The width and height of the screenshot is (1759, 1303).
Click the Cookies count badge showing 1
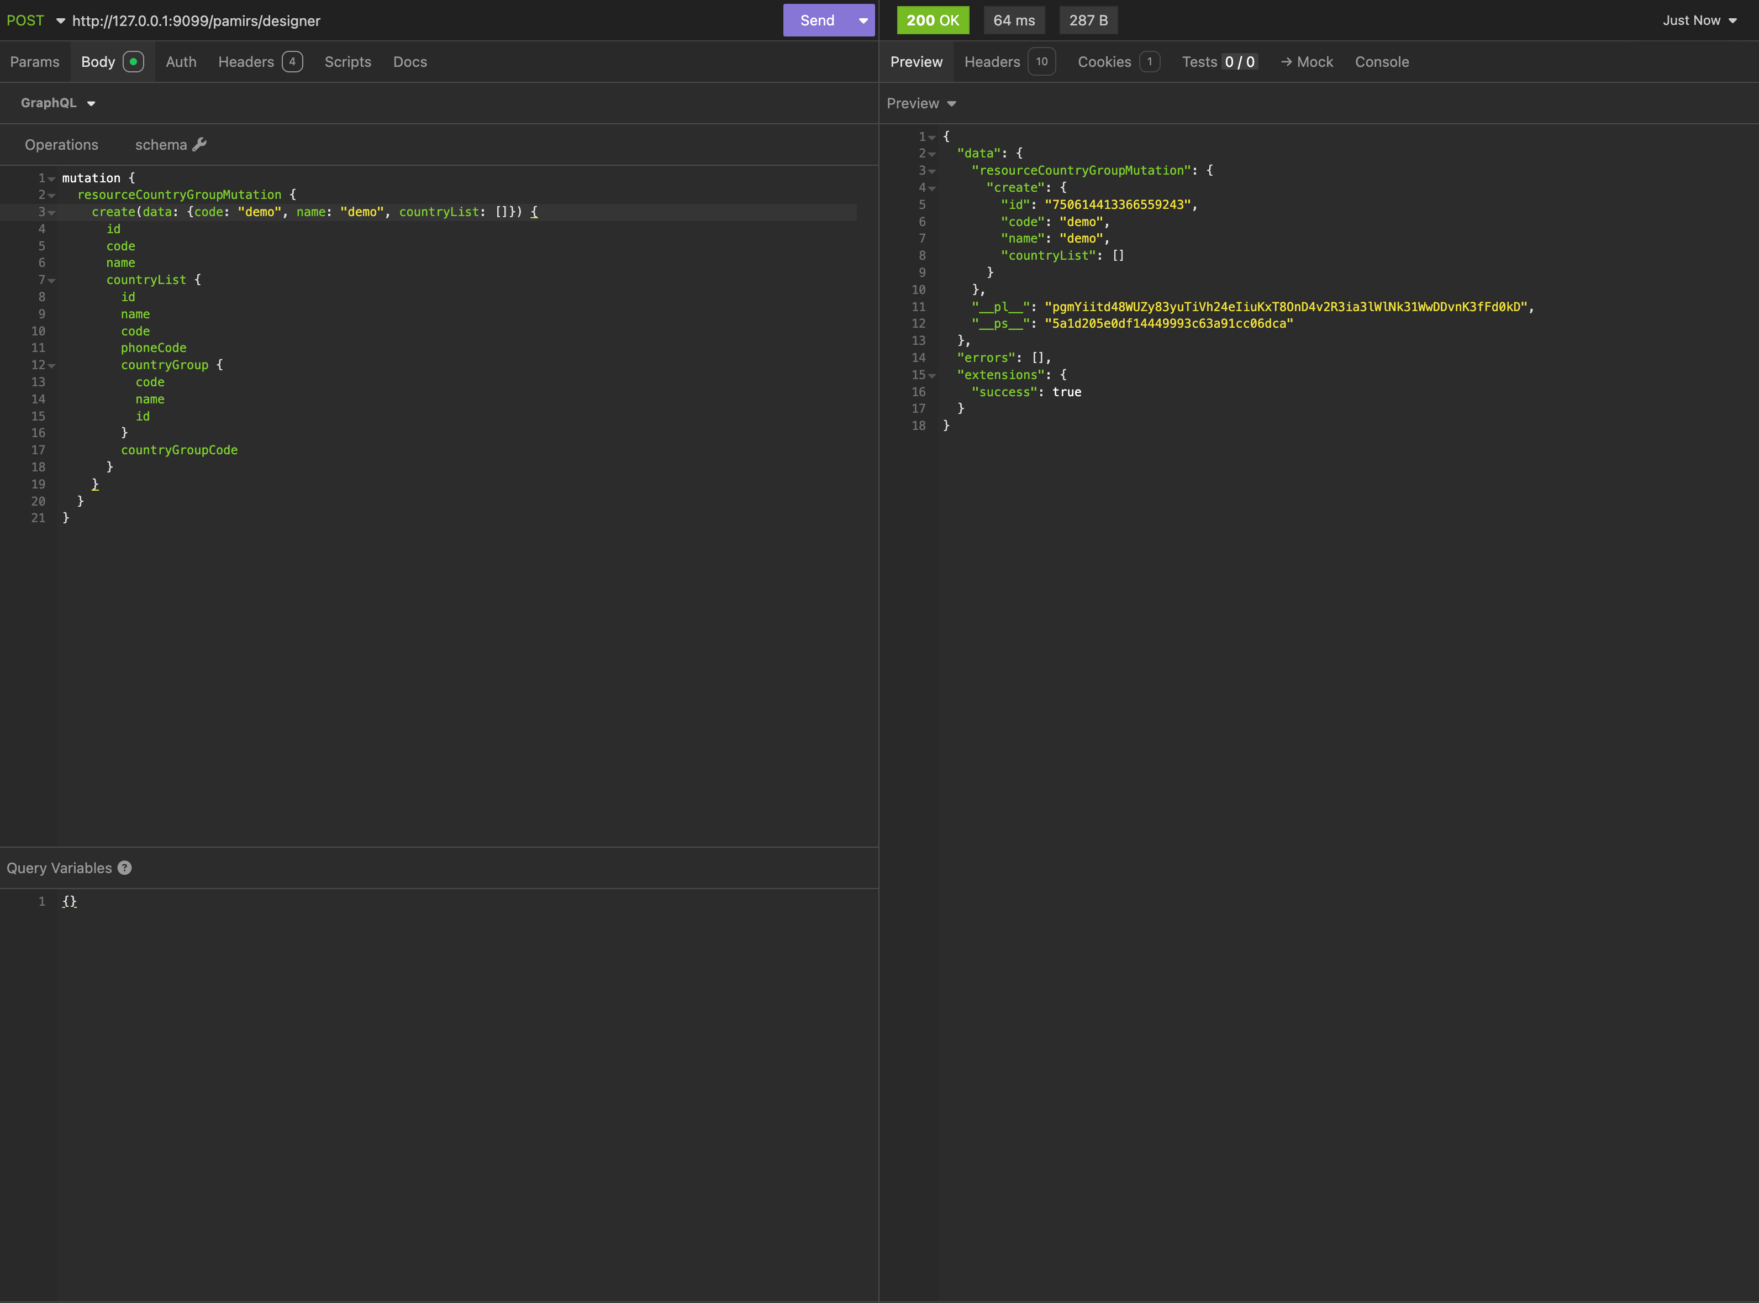pyautogui.click(x=1150, y=61)
